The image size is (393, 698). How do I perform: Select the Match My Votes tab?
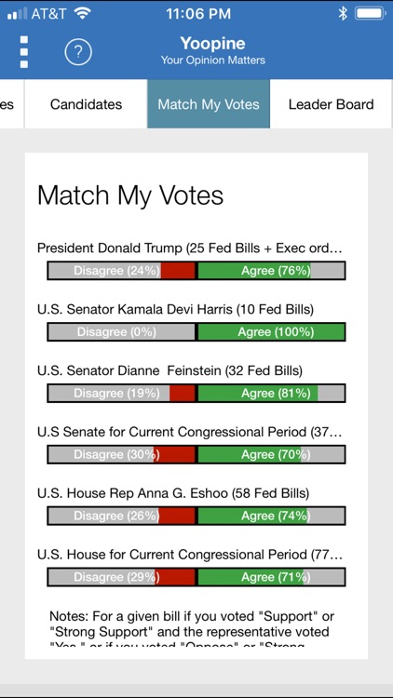[209, 104]
